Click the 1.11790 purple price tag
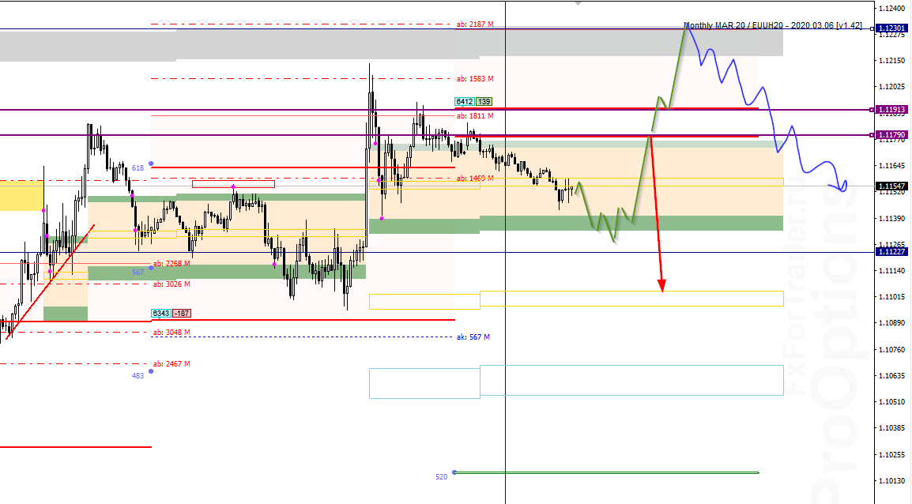912x504 pixels. click(x=891, y=135)
